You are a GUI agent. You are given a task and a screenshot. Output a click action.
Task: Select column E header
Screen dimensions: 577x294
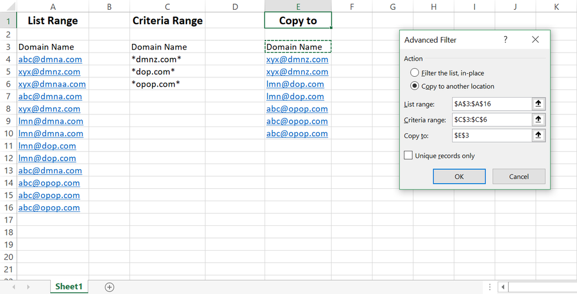tap(298, 6)
